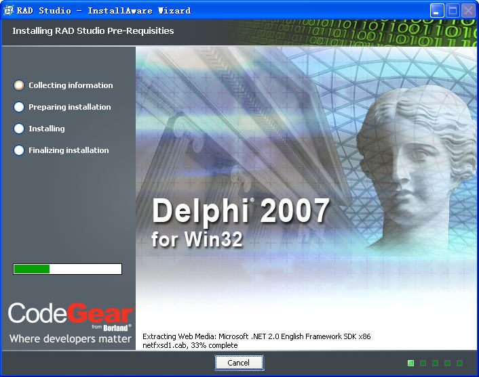The image size is (479, 377).
Task: Click the Cancel button
Action: click(239, 363)
